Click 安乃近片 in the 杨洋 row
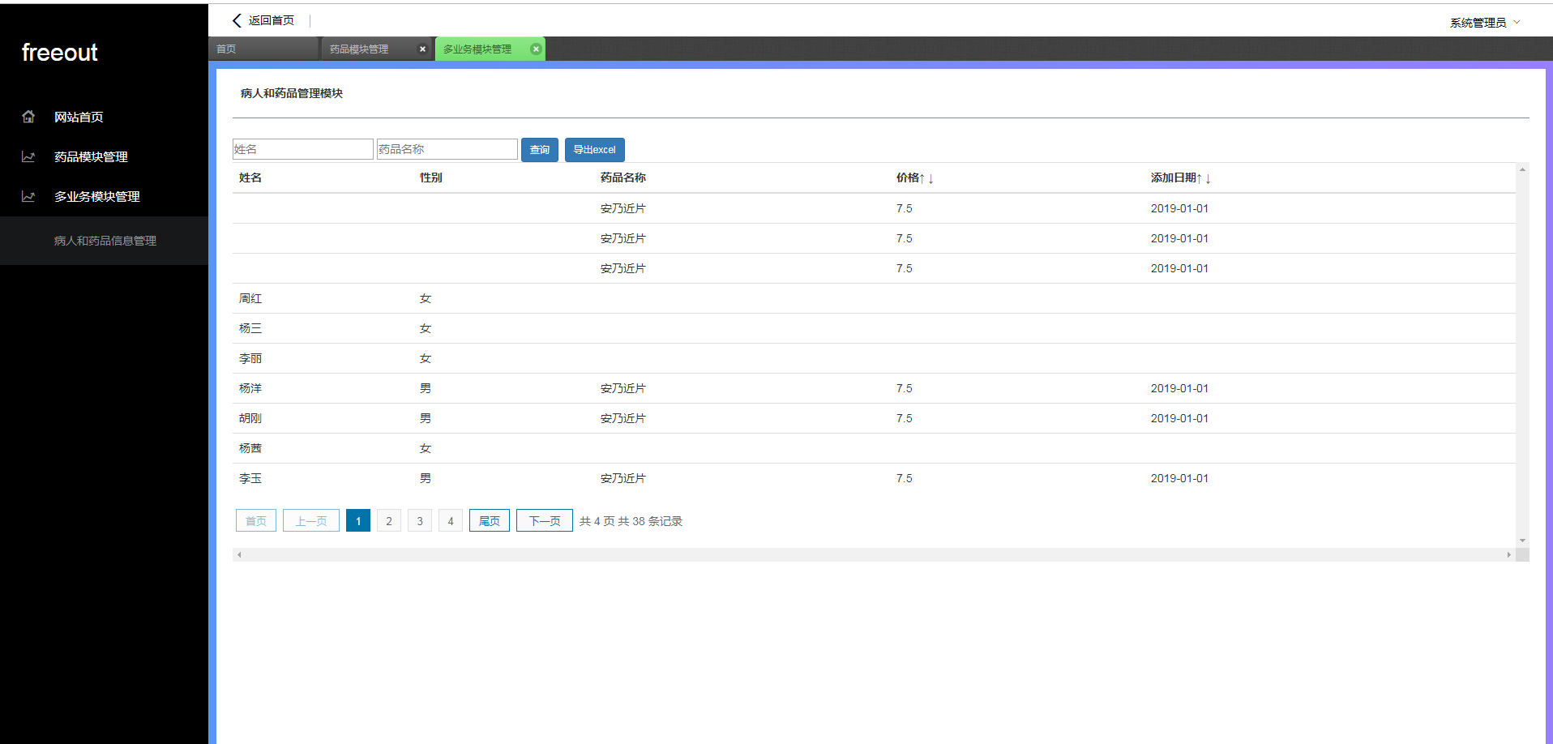 click(x=623, y=388)
